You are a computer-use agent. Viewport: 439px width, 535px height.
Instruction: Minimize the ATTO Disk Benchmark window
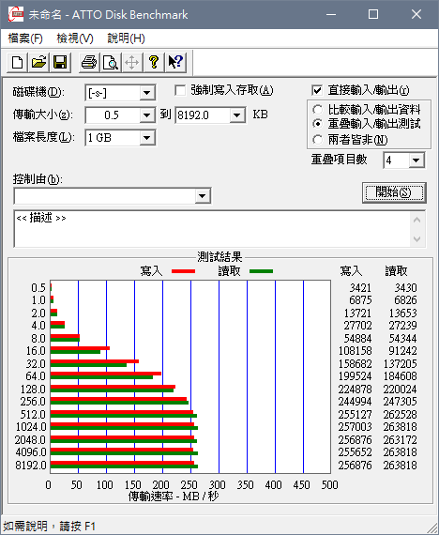pyautogui.click(x=331, y=14)
